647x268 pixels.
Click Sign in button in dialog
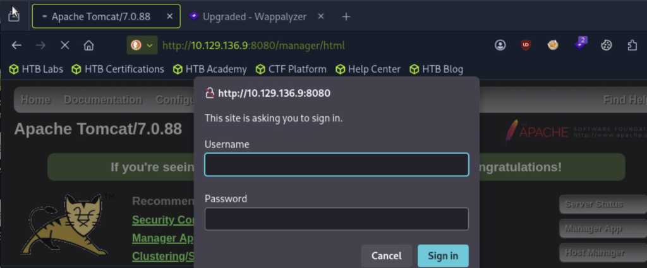click(443, 255)
